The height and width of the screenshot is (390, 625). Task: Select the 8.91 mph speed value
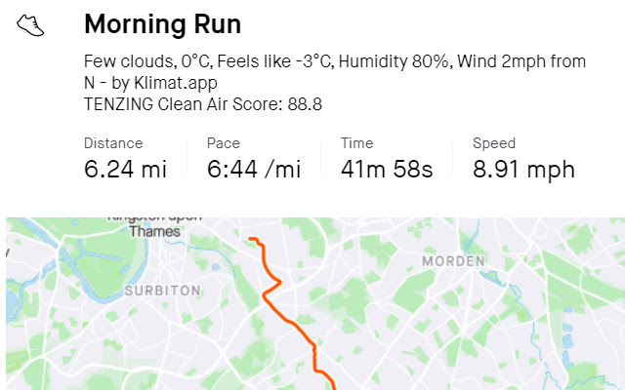click(x=523, y=169)
